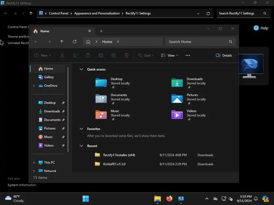Open the notification bell in taskbar
This screenshot has height=205, width=274.
tap(256, 199)
